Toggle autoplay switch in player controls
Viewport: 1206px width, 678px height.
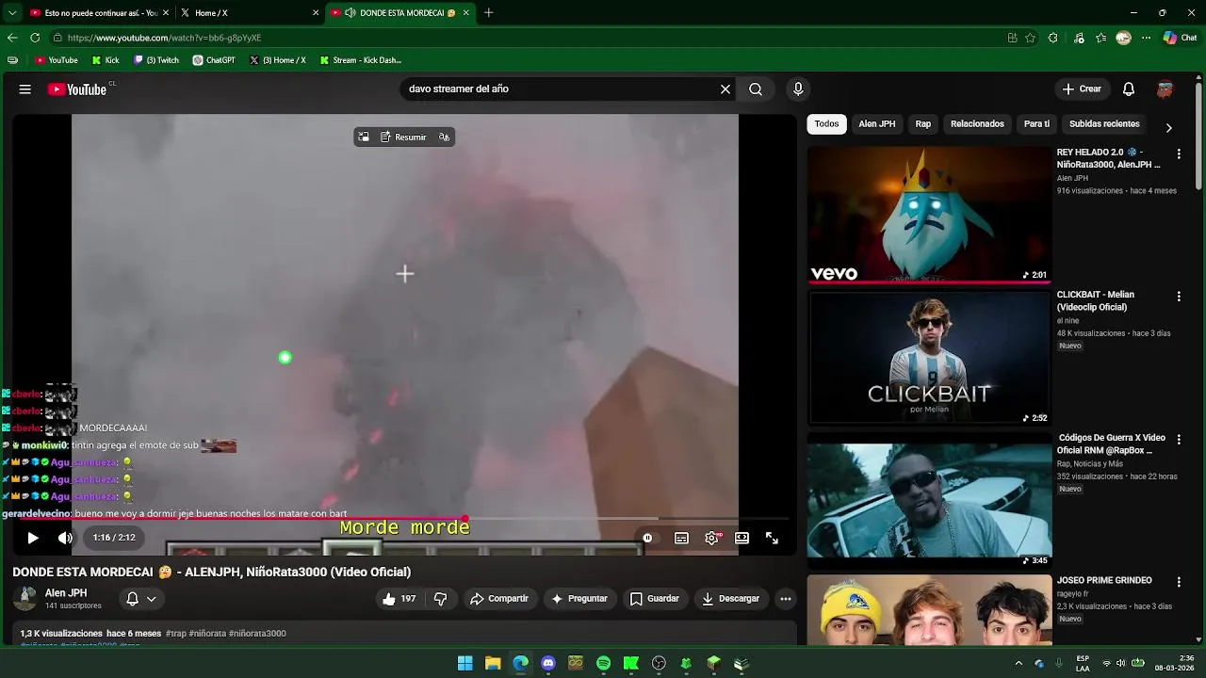647,538
